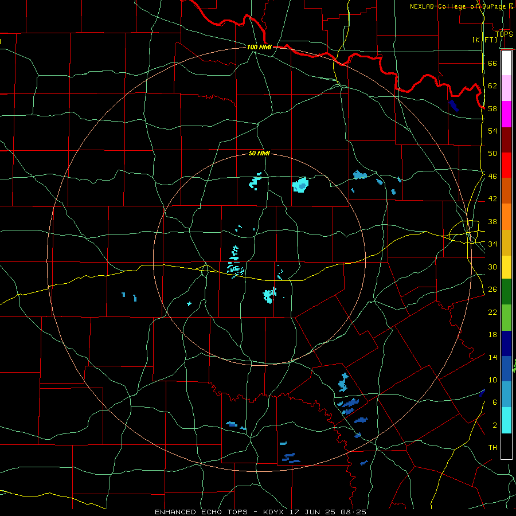Viewport: 516px width, 516px height.
Task: Click the white swatch on the tops legend
Action: [506, 63]
